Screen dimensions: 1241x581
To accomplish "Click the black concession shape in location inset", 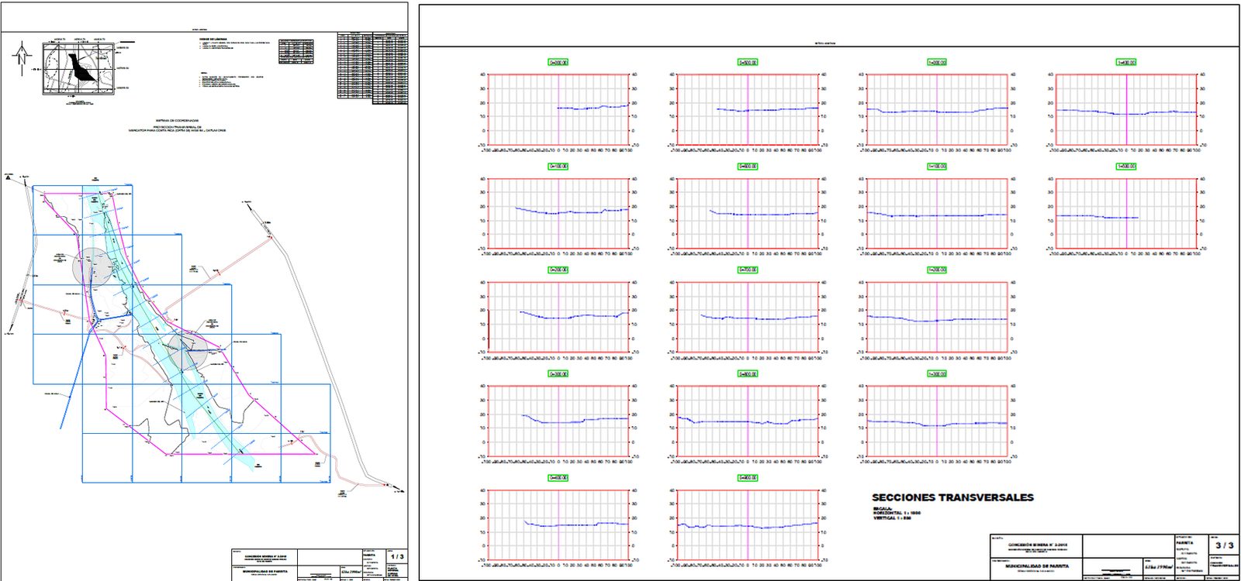I will (x=81, y=67).
